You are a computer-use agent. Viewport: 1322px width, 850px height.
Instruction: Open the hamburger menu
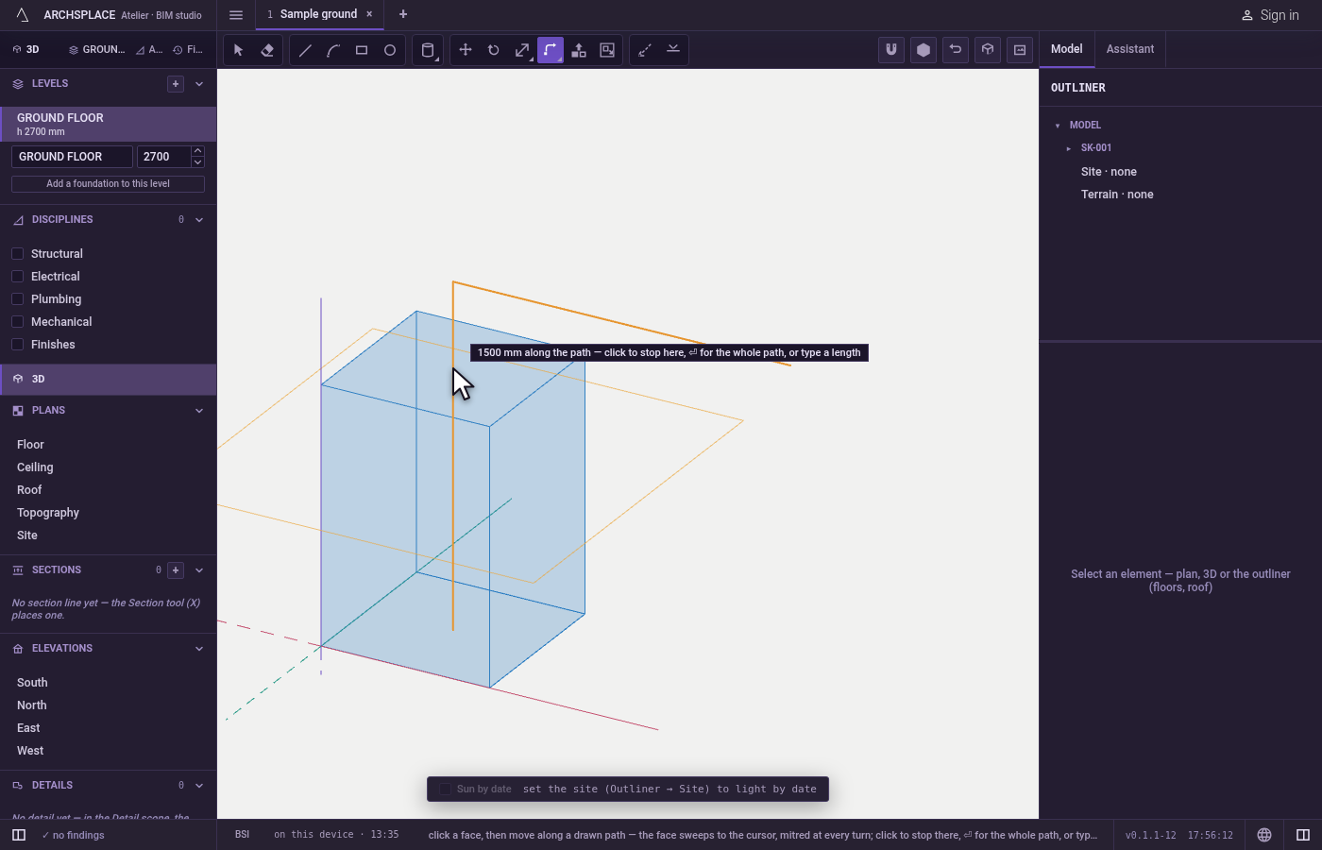pos(236,14)
